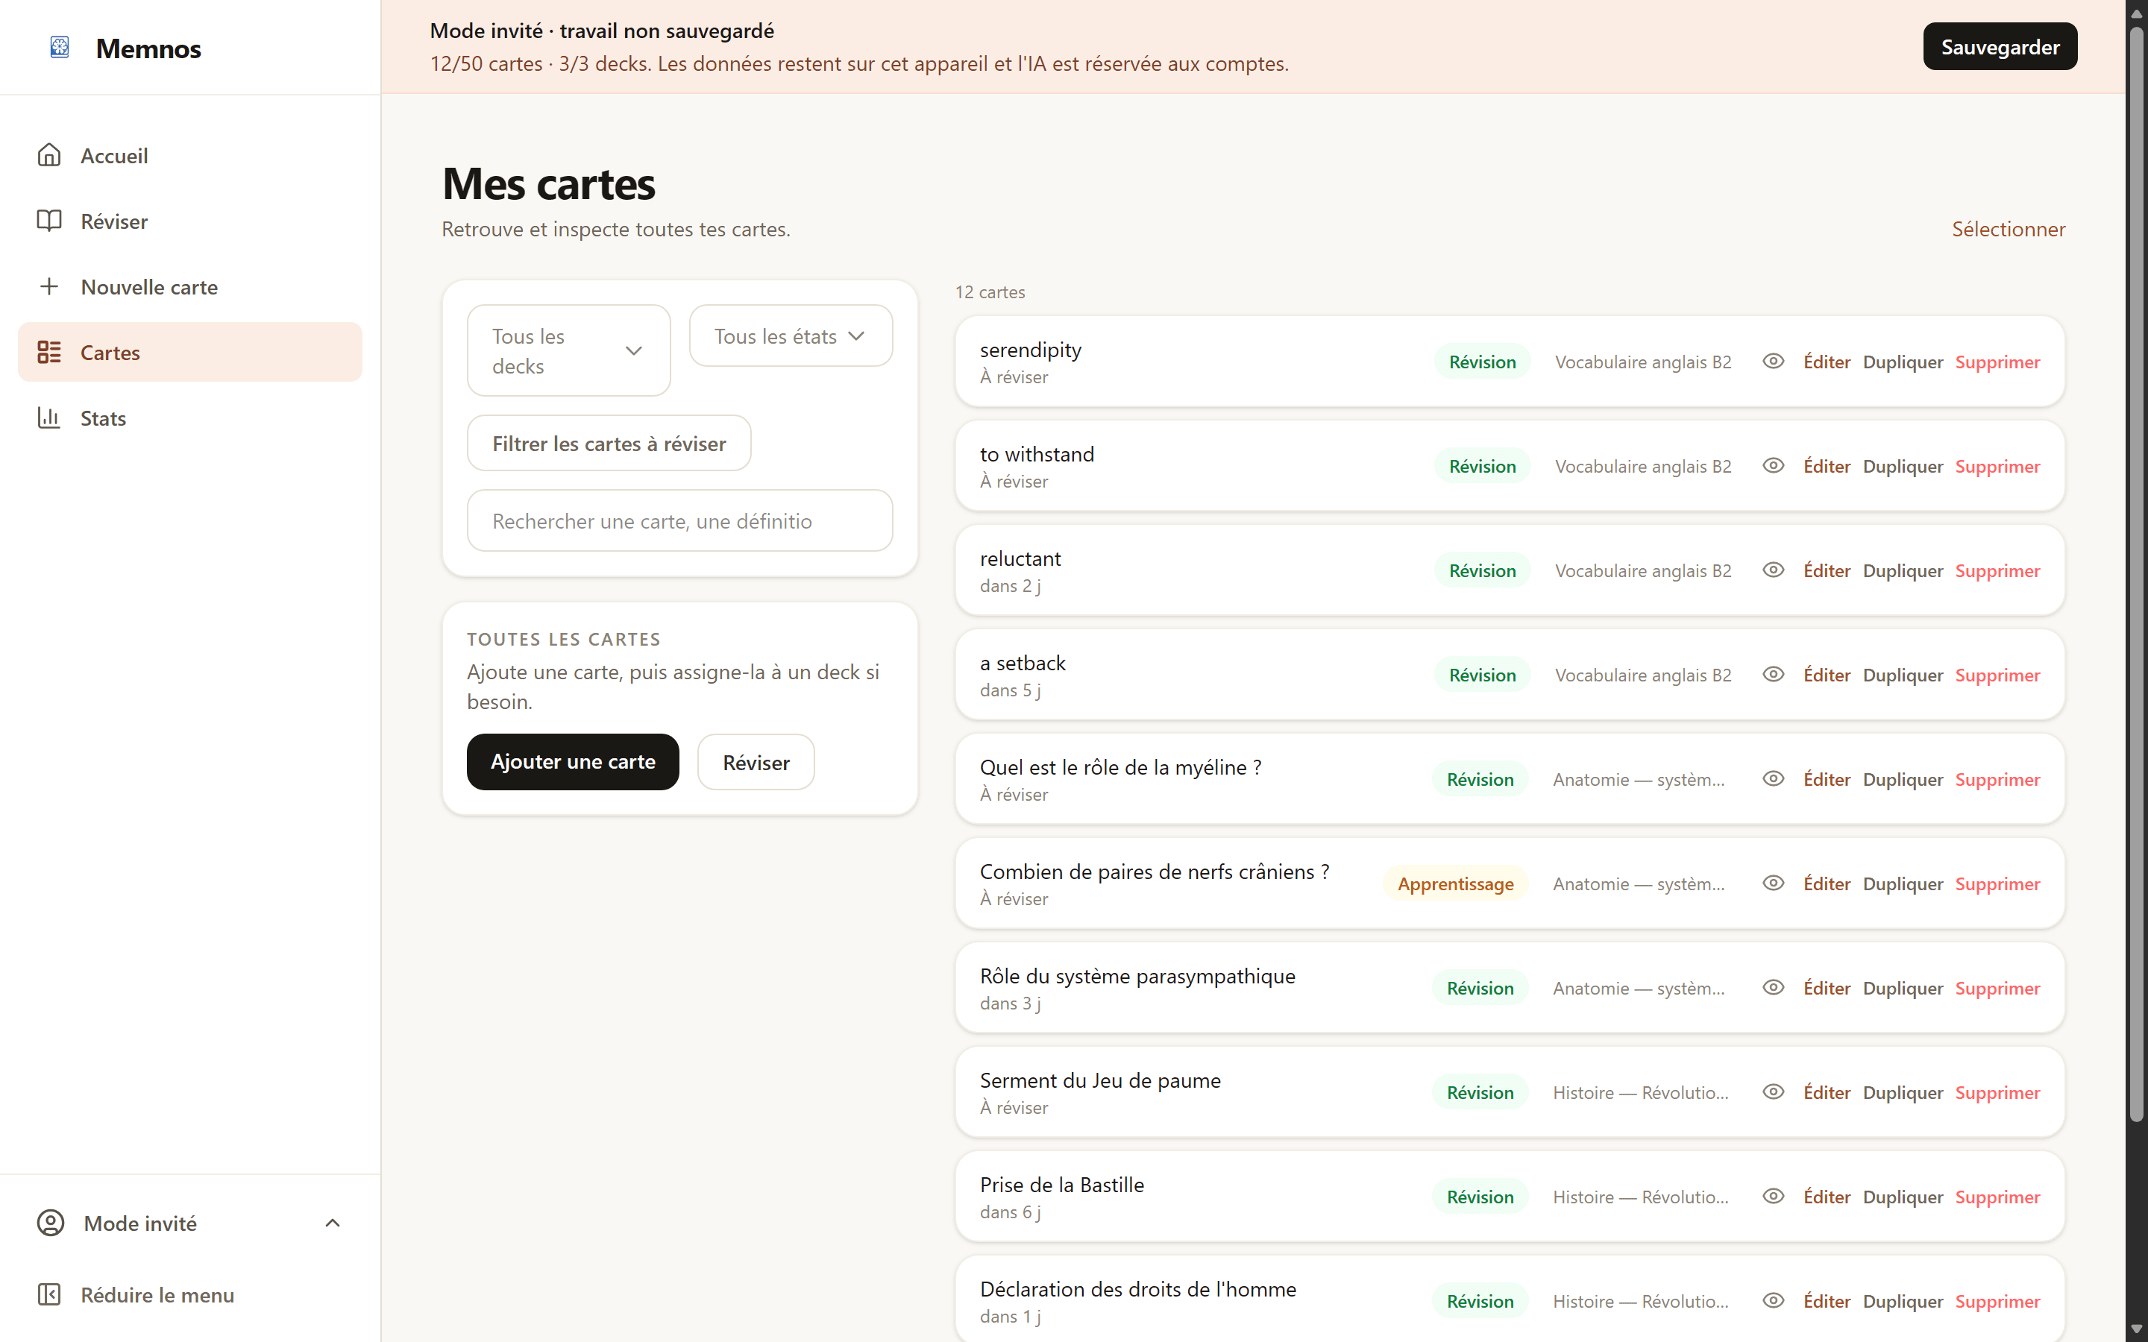2148x1342 pixels.
Task: Edit the 'a setback' card
Action: 1827,675
